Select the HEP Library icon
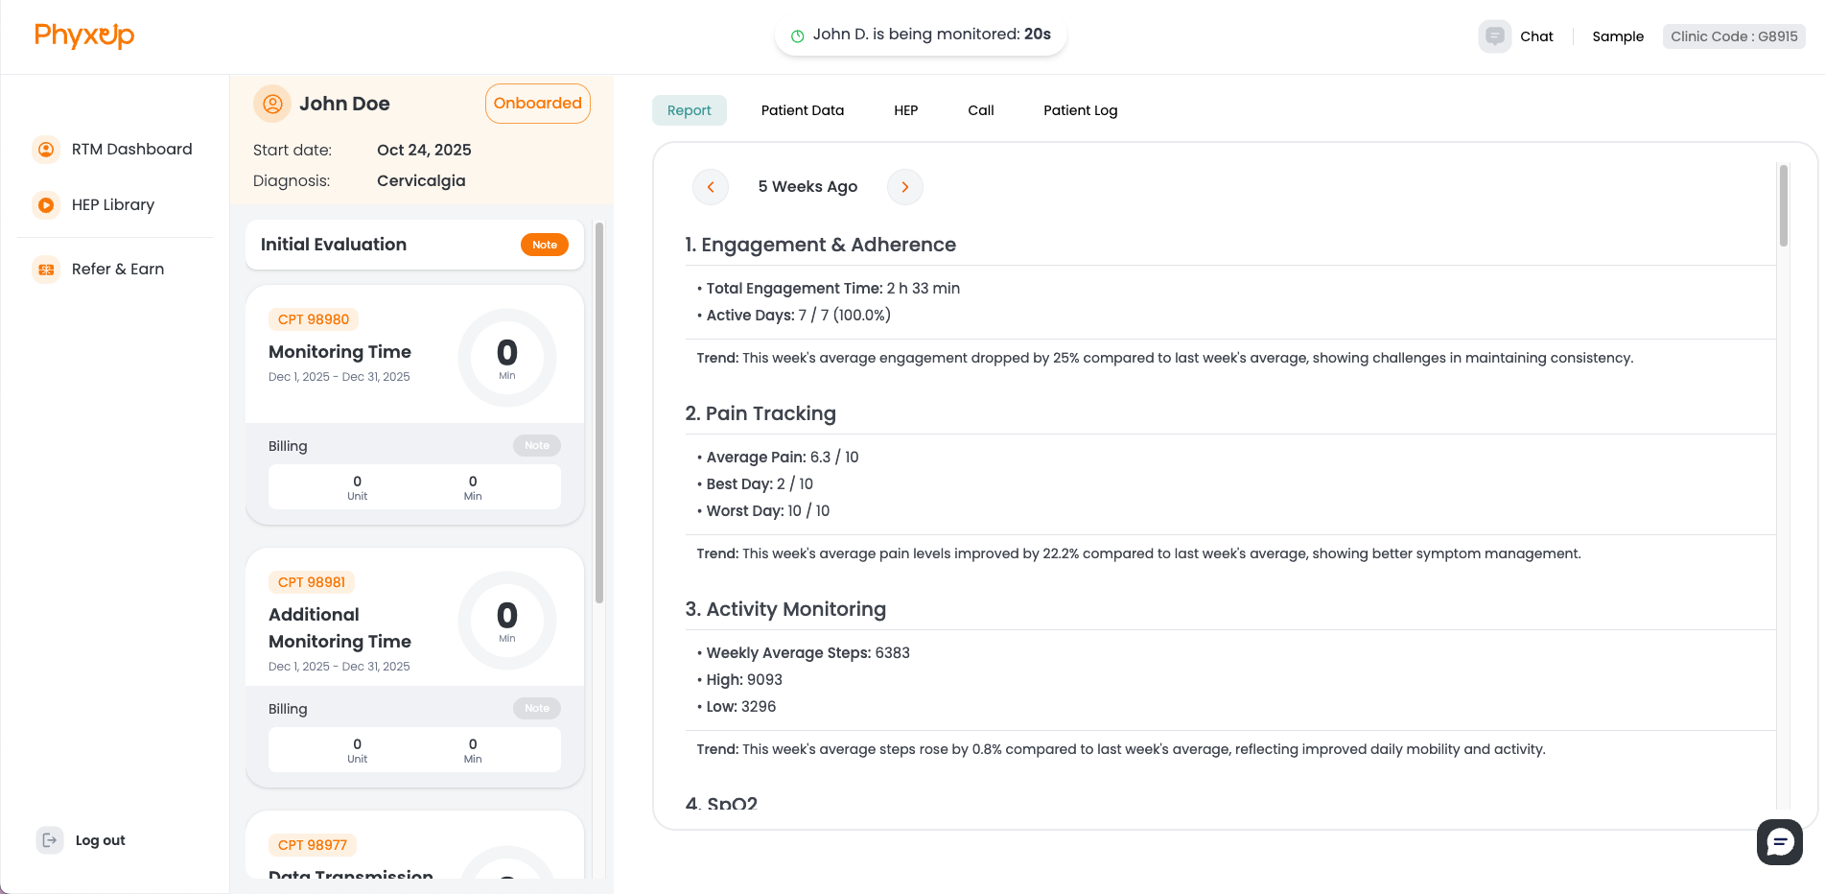The height and width of the screenshot is (894, 1825). click(x=45, y=204)
